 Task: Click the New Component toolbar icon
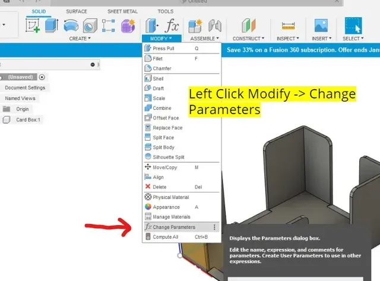tap(195, 26)
